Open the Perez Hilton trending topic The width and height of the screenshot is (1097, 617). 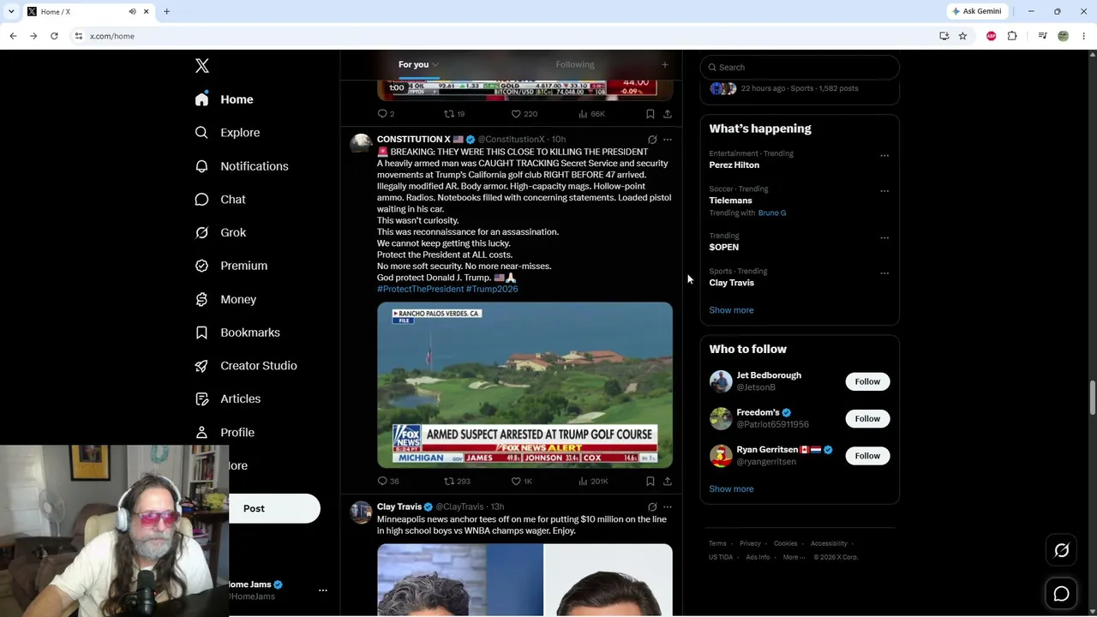pyautogui.click(x=734, y=165)
